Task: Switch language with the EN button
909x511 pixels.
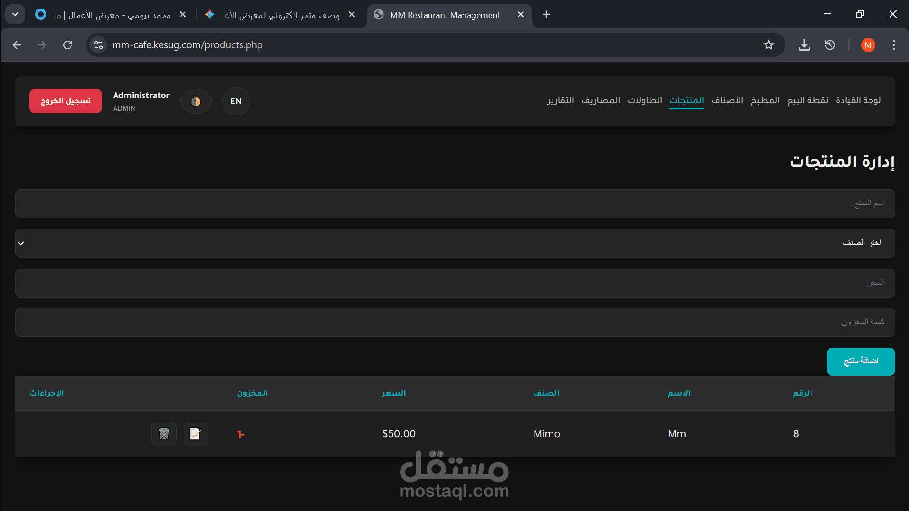Action: pos(236,101)
